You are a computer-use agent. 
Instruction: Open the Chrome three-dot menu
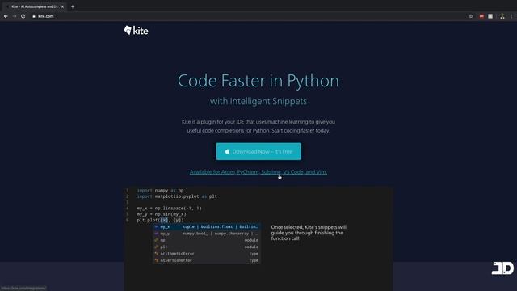click(x=511, y=16)
